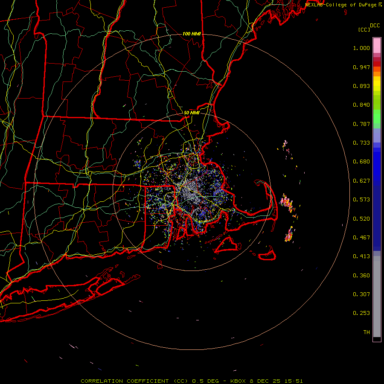The height and width of the screenshot is (384, 384).
Task: Click the 0.253 color scale value
Action: click(x=361, y=313)
